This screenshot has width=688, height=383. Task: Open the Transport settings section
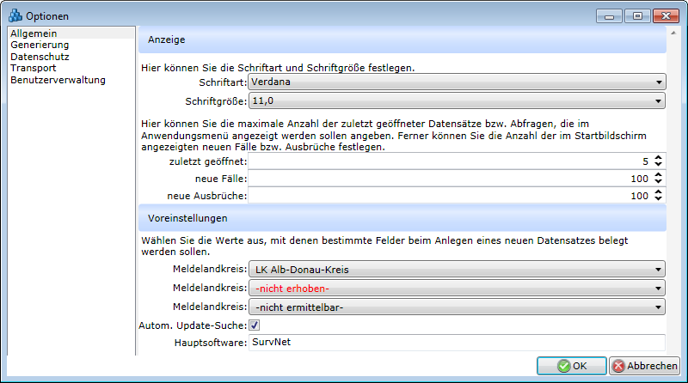tap(34, 69)
